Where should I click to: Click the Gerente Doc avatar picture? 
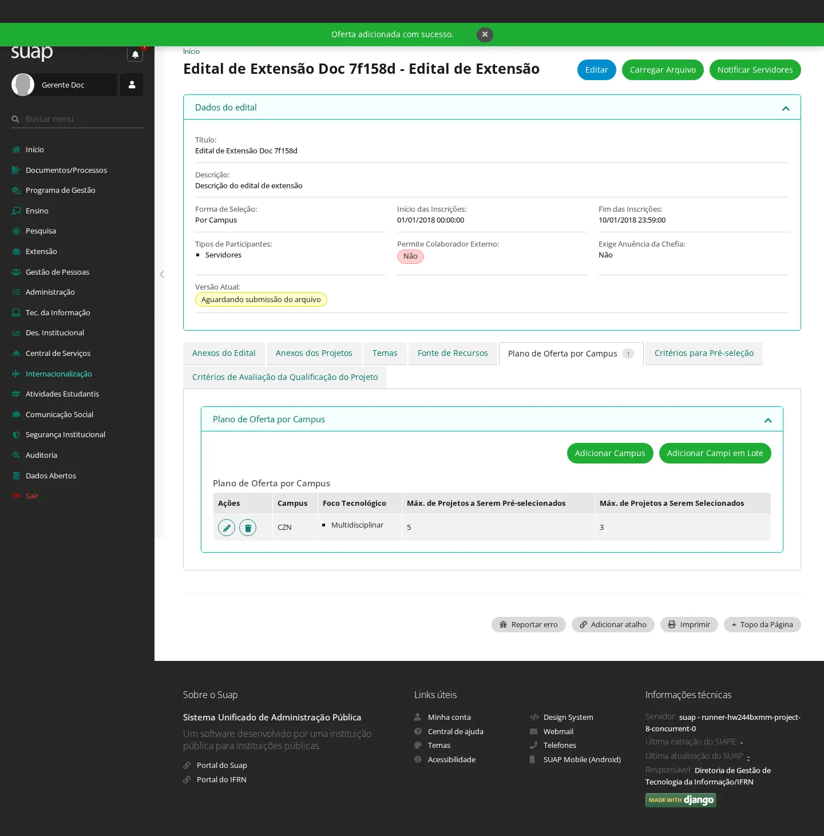[x=23, y=85]
